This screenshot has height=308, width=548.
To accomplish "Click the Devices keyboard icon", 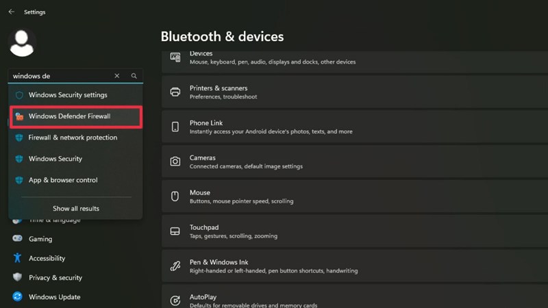I will pos(175,57).
